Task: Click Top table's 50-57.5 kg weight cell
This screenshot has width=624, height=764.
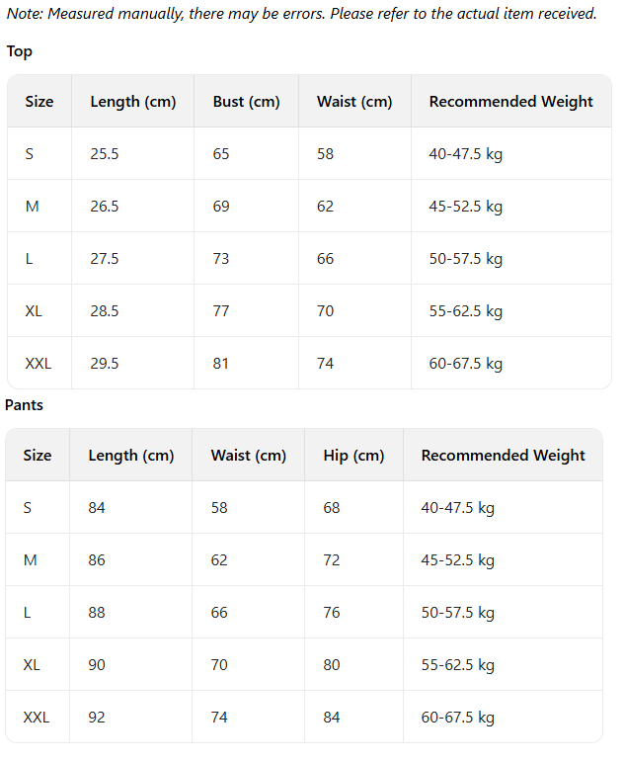Action: pyautogui.click(x=465, y=259)
